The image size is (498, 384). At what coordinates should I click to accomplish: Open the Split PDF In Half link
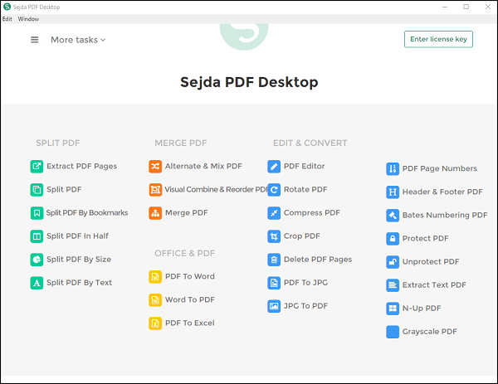77,236
